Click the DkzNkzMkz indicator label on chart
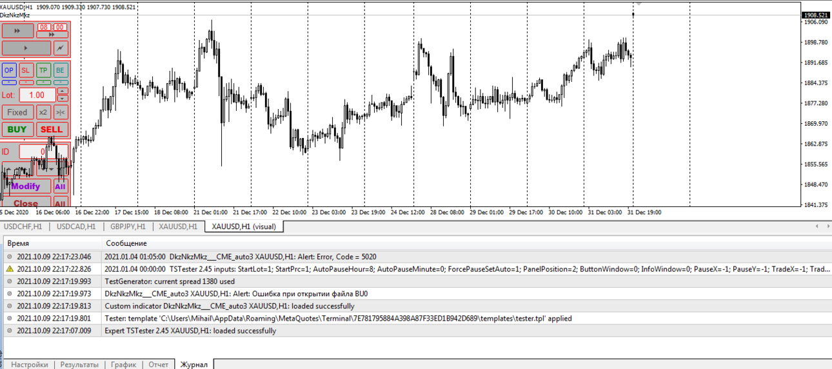This screenshot has height=369, width=832. tap(15, 15)
